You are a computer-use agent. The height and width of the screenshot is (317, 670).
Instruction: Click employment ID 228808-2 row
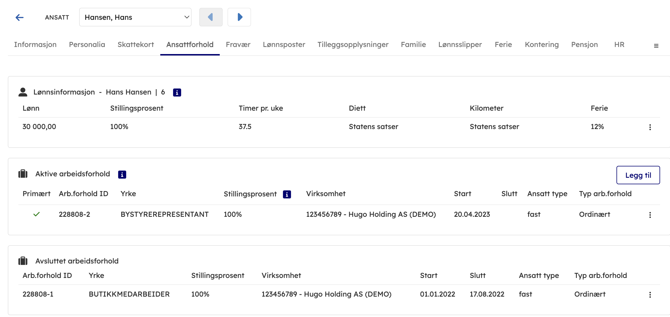coord(74,214)
